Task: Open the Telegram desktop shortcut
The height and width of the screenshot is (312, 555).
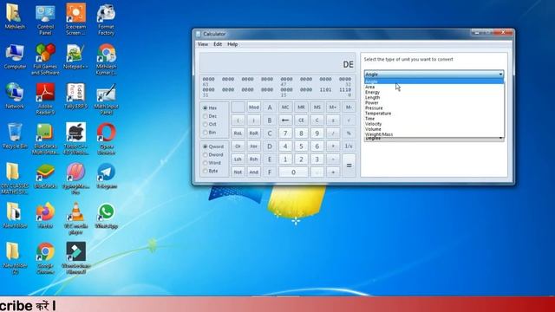Action: tap(106, 176)
